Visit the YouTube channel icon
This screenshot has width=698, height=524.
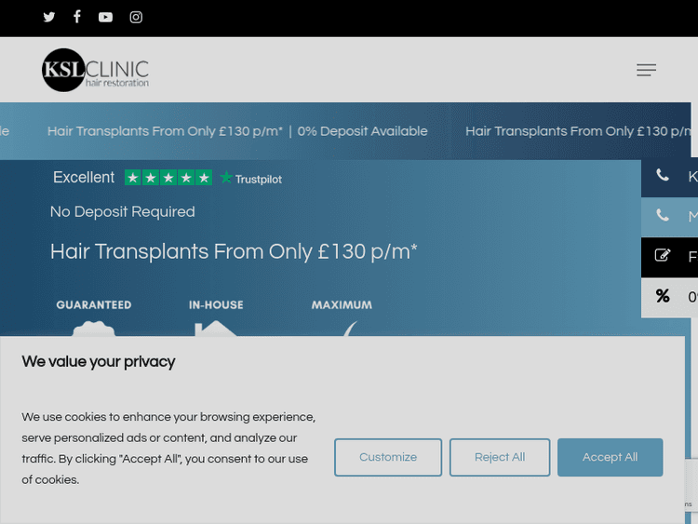[105, 17]
